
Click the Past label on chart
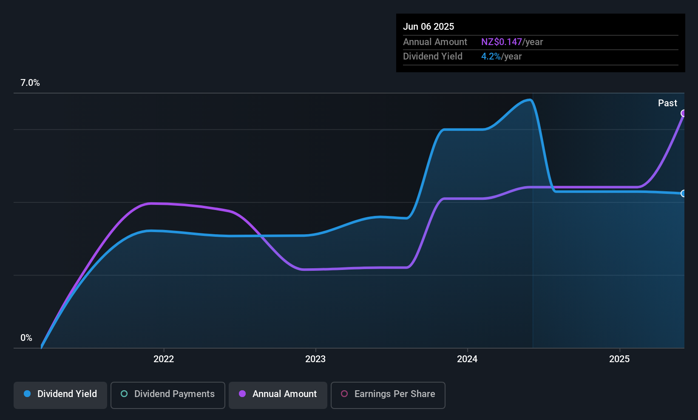667,103
